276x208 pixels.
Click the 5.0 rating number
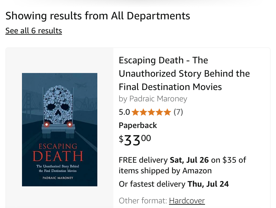click(124, 112)
